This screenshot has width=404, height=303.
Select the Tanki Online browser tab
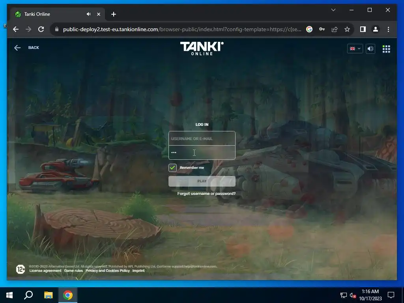click(x=57, y=14)
